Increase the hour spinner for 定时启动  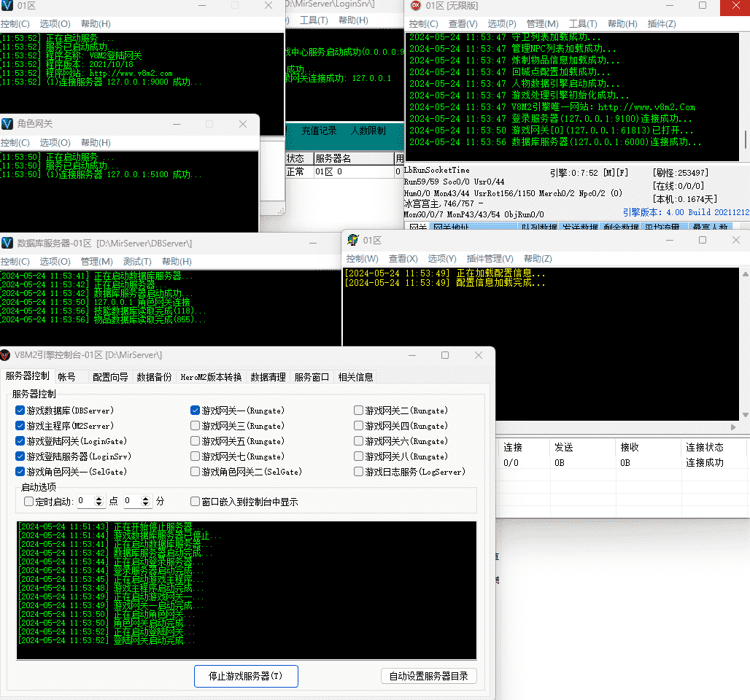[x=99, y=498]
